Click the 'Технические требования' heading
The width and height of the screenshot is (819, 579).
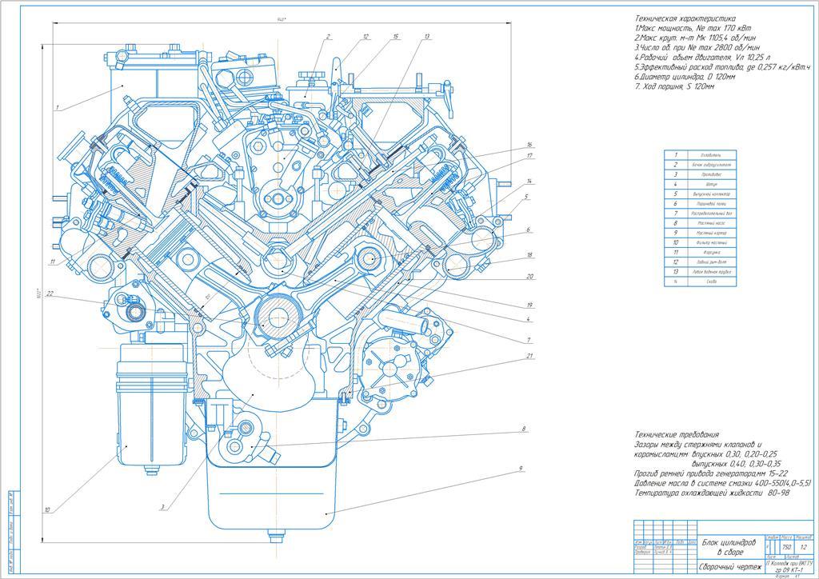coord(677,434)
